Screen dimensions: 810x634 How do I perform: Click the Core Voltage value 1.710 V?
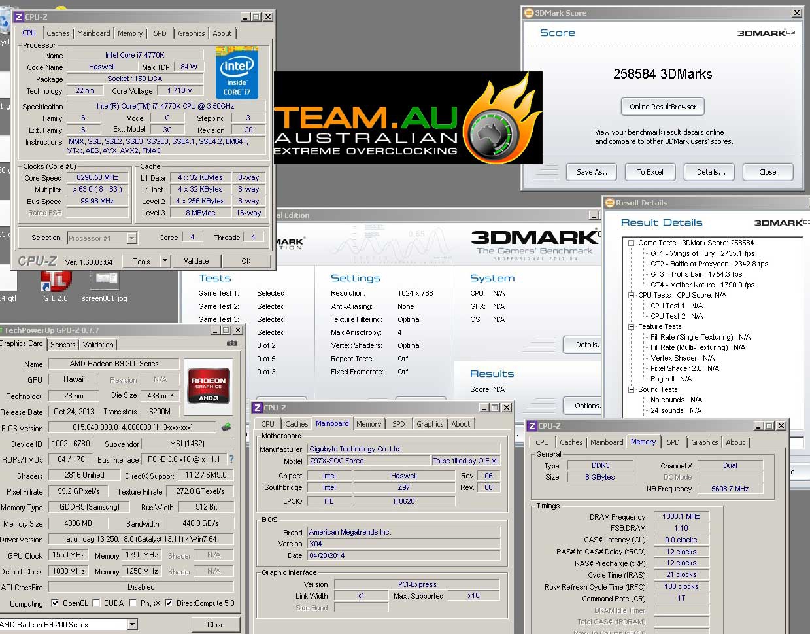coord(180,91)
